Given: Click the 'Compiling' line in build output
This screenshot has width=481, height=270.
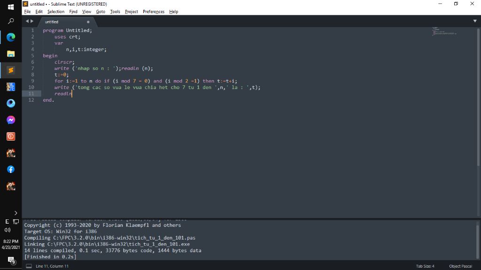Looking at the screenshot, I should click(x=110, y=238).
